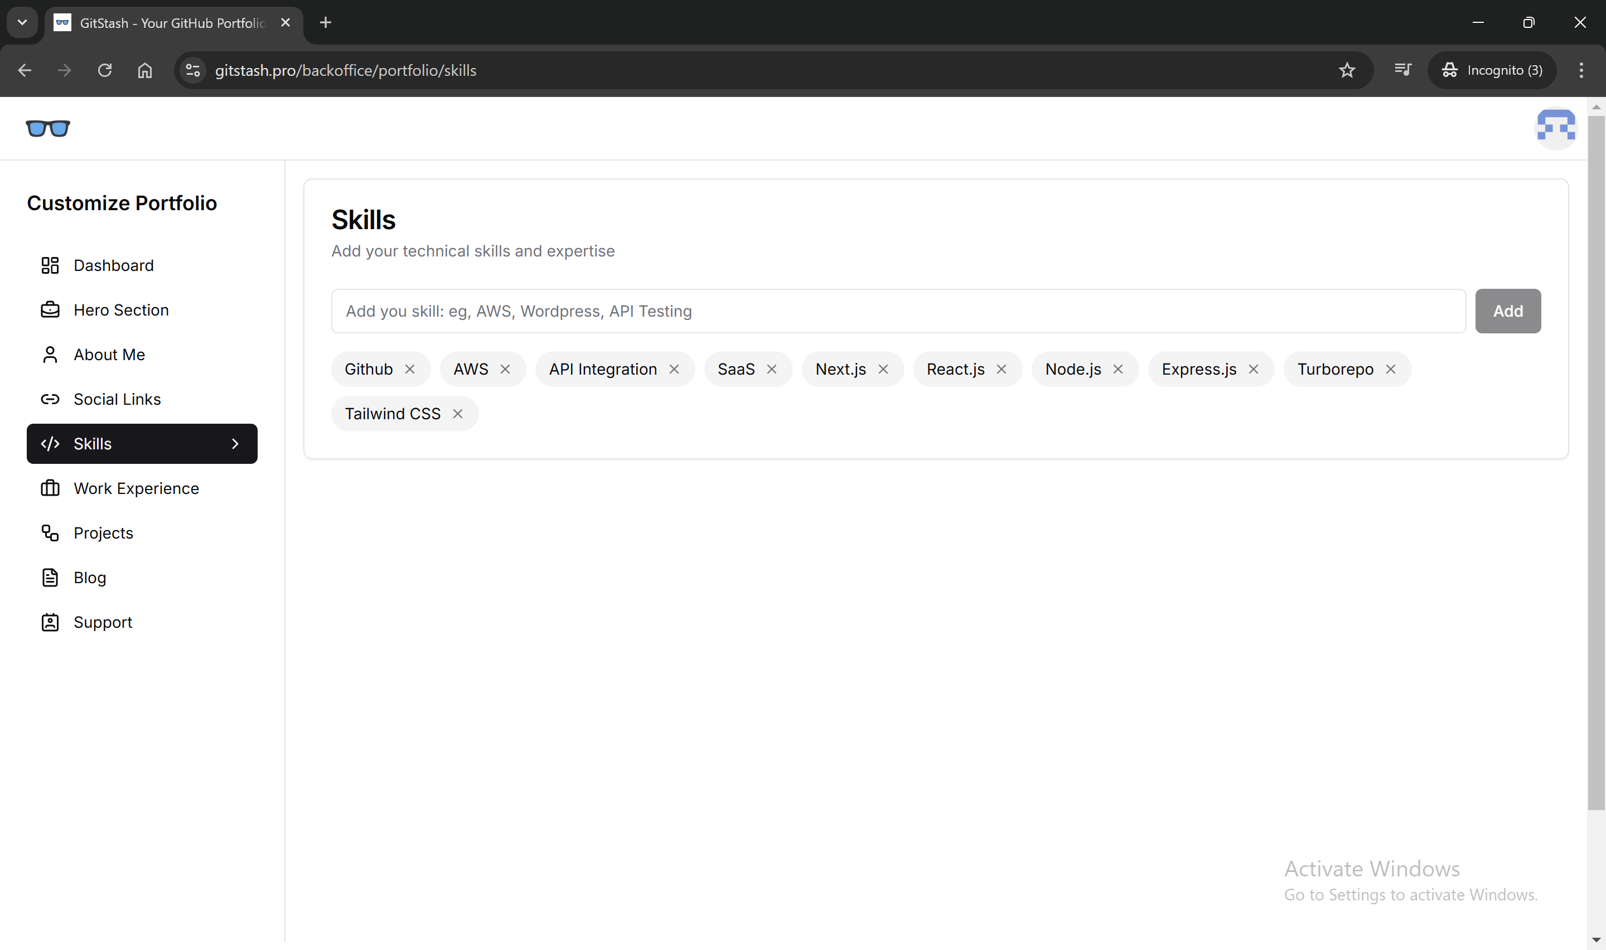Viewport: 1606px width, 950px height.
Task: Remove the Turborepo skill
Action: pyautogui.click(x=1390, y=369)
